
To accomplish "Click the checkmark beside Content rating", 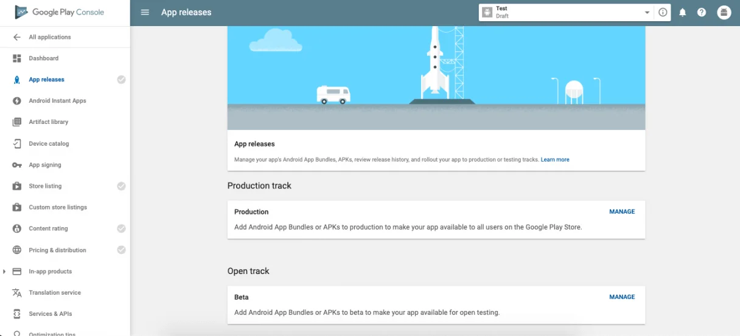I will 121,228.
